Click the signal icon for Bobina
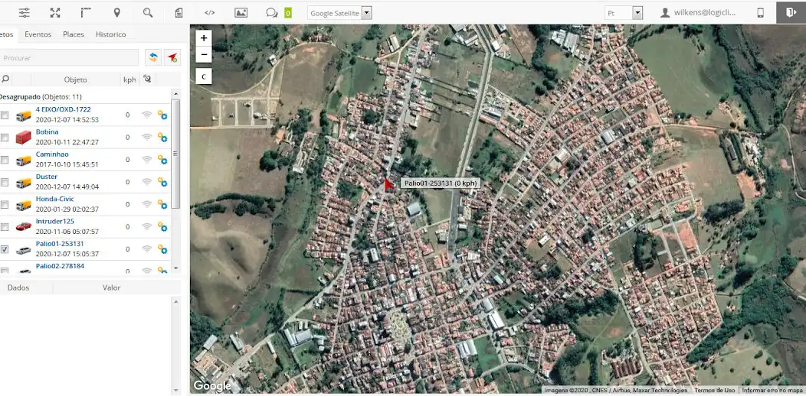The width and height of the screenshot is (806, 396). point(147,138)
